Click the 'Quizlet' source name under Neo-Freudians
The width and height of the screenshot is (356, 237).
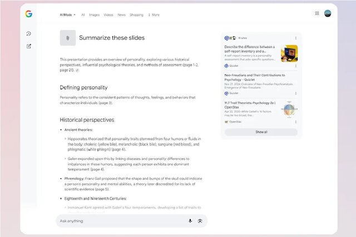tap(234, 93)
